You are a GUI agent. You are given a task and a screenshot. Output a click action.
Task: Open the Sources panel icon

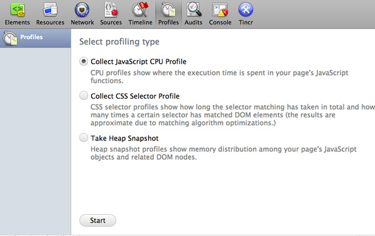click(x=111, y=10)
